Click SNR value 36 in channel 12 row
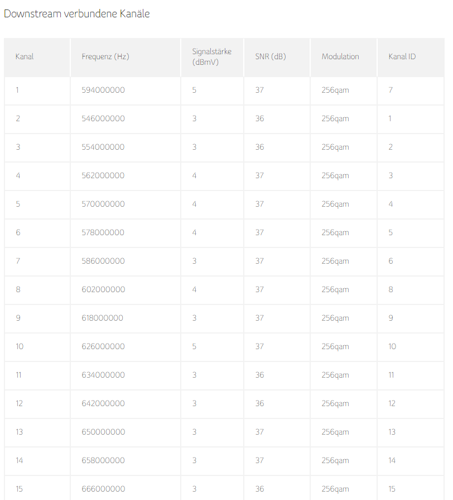This screenshot has height=500, width=453. click(259, 403)
